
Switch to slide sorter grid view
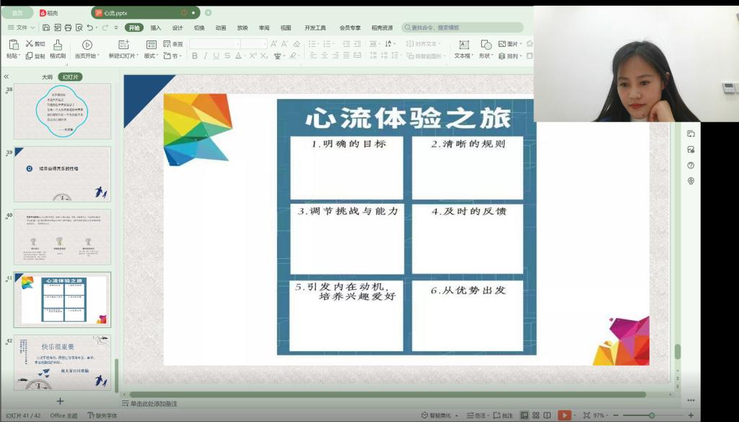point(536,415)
